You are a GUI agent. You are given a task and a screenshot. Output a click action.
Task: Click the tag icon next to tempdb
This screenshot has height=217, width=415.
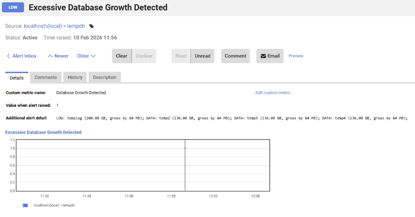(92, 26)
